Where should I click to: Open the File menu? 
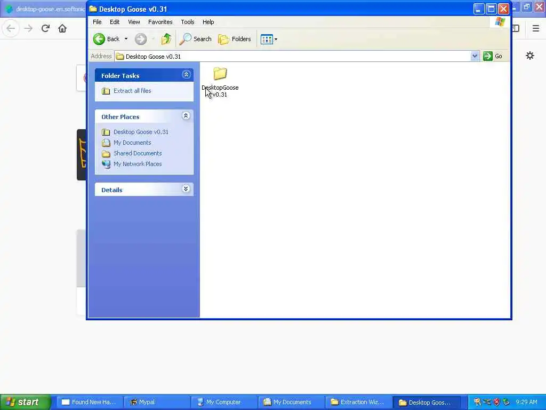click(97, 22)
